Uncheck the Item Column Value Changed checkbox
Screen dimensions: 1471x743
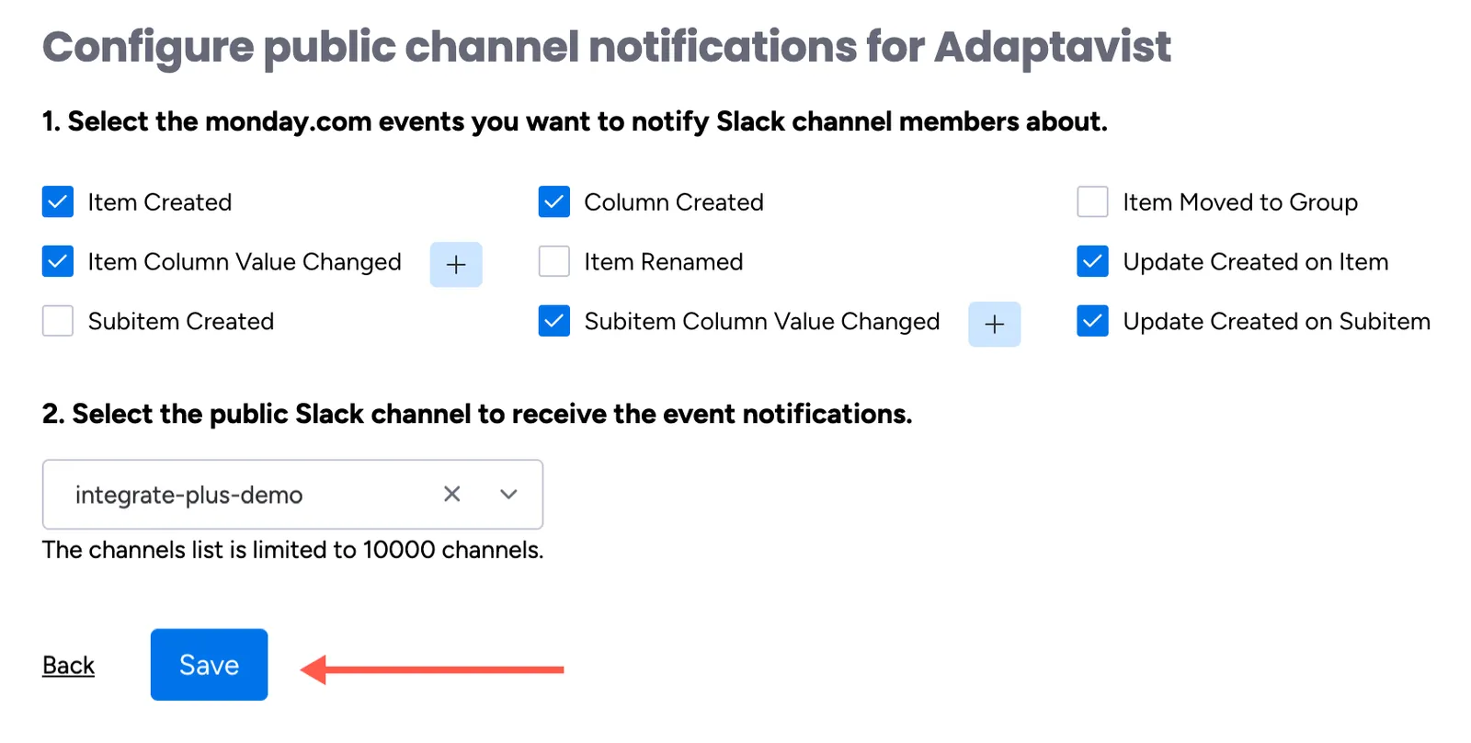pyautogui.click(x=58, y=262)
